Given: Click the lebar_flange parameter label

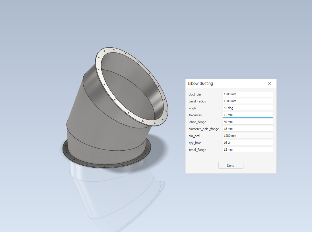Looking at the screenshot, I should tap(197, 122).
